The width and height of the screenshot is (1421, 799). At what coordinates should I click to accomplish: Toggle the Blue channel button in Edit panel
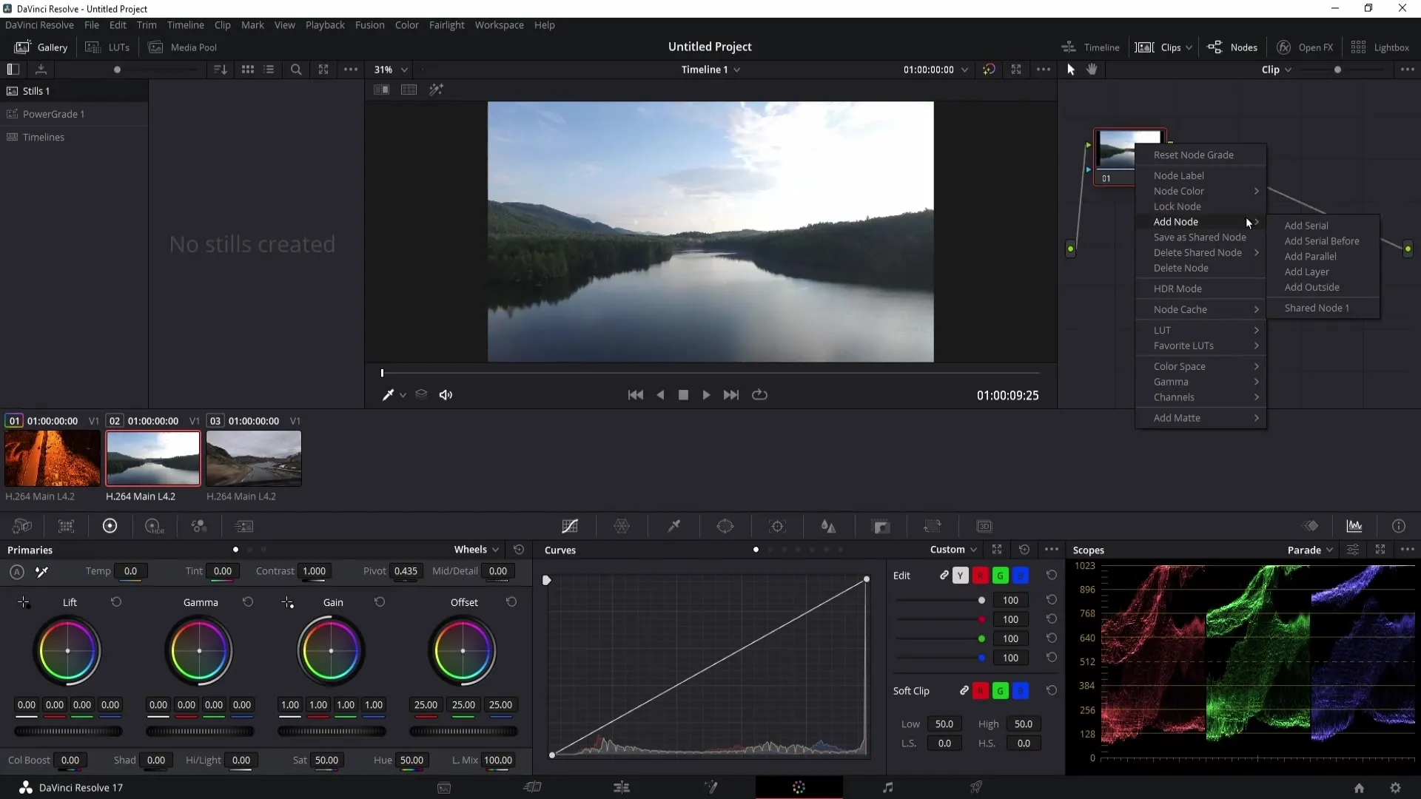point(1021,576)
